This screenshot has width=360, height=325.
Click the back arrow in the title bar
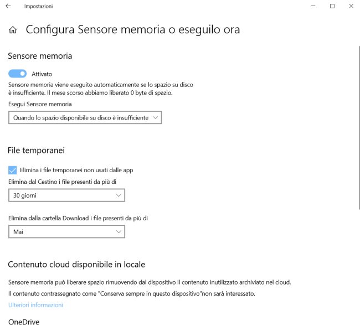tap(8, 6)
